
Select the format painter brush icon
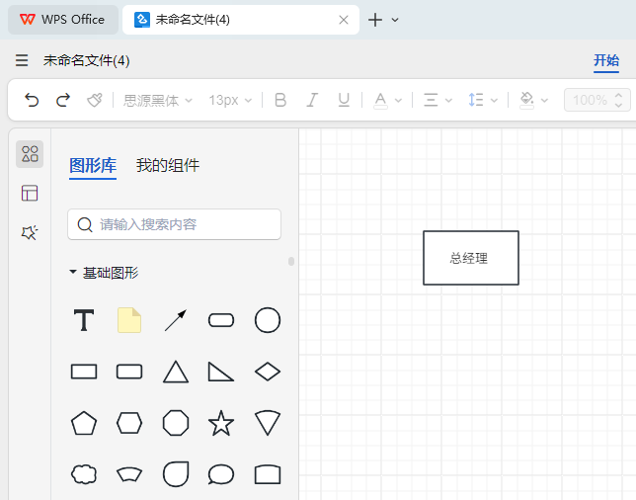pyautogui.click(x=95, y=100)
